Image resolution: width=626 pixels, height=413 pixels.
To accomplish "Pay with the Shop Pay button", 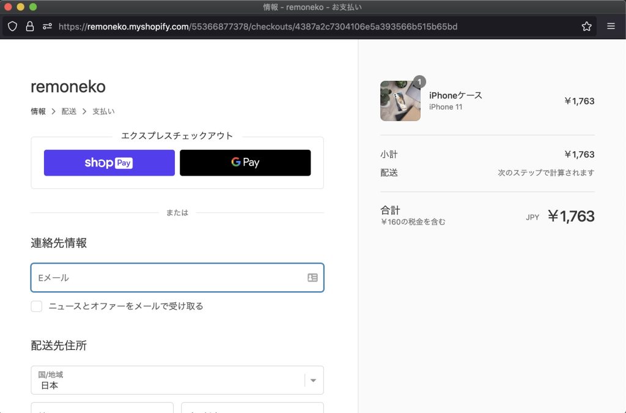I will tap(109, 163).
